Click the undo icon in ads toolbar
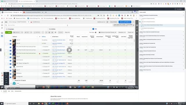 click(x=46, y=32)
